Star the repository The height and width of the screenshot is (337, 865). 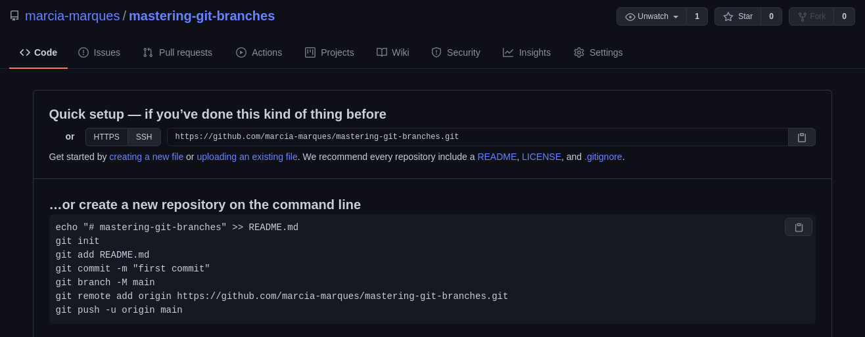coord(737,16)
